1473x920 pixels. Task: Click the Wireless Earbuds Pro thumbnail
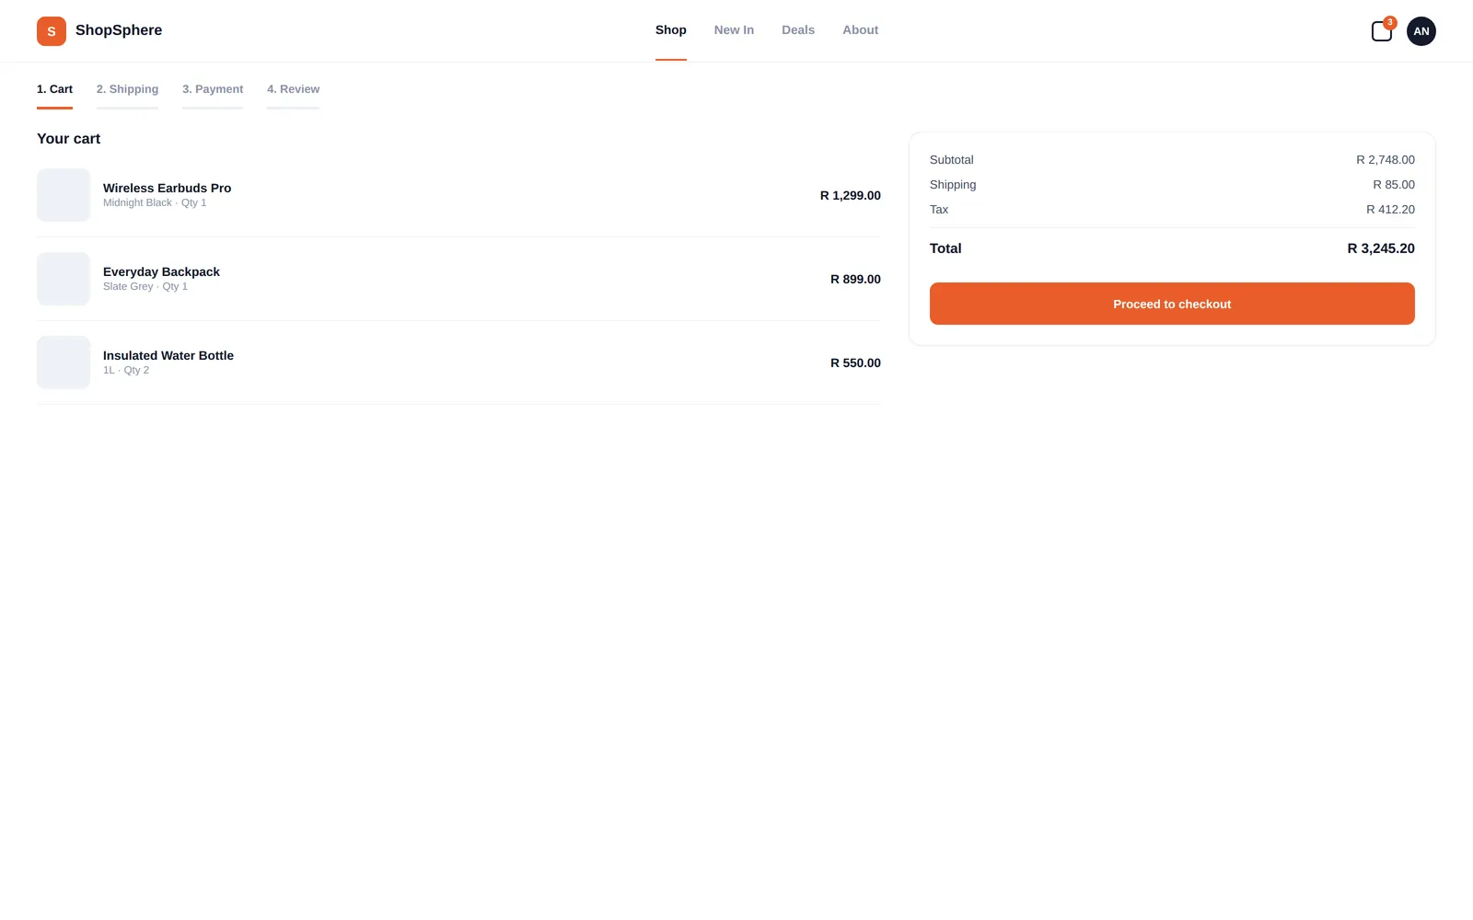click(x=64, y=195)
